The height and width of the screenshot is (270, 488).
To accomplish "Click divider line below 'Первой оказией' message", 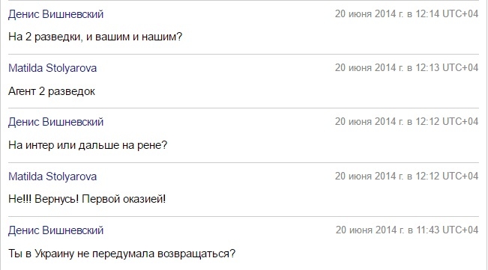I will click(x=244, y=216).
